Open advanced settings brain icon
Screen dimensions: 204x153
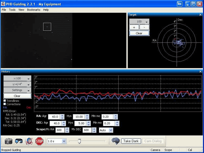coord(116,141)
